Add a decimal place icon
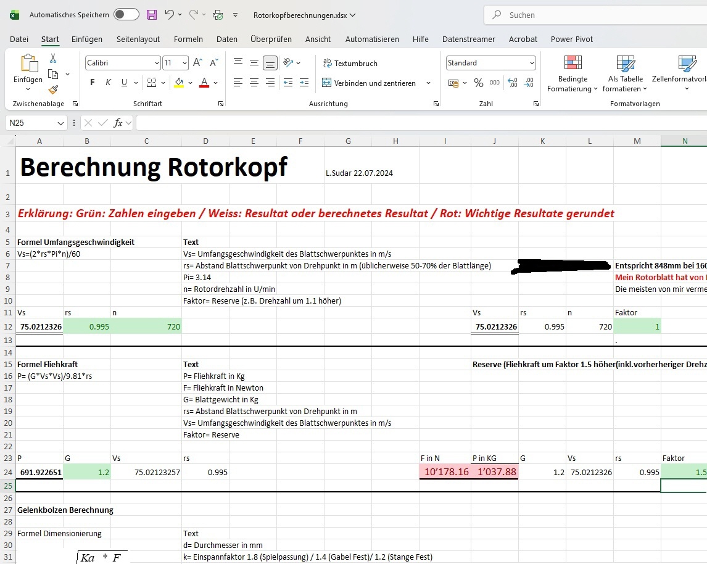This screenshot has width=707, height=564. (x=513, y=83)
